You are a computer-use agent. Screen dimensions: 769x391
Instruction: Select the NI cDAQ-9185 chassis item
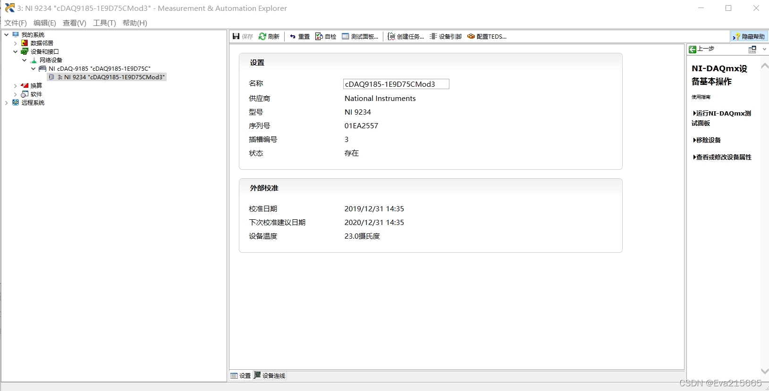point(99,68)
